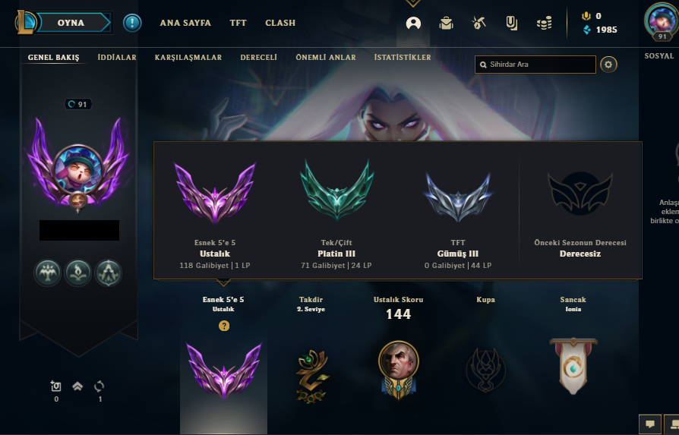Expand the Esnek 5'e 5 rank display
Image resolution: width=679 pixels, height=435 pixels.
[223, 370]
